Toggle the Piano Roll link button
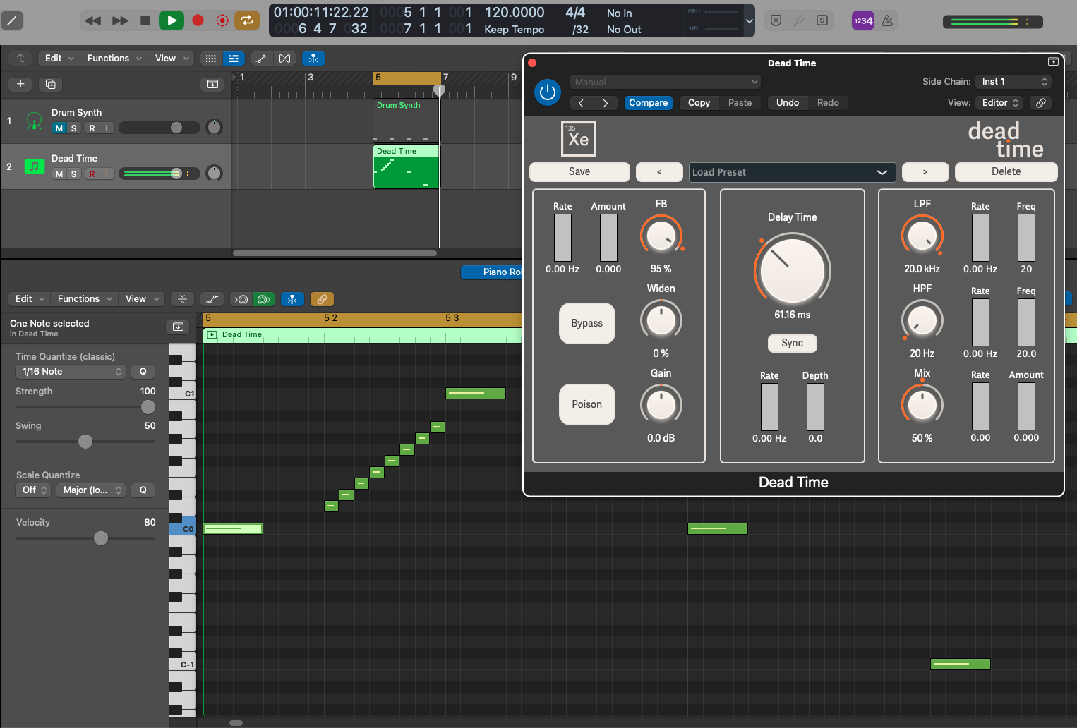This screenshot has width=1077, height=728. pos(321,299)
